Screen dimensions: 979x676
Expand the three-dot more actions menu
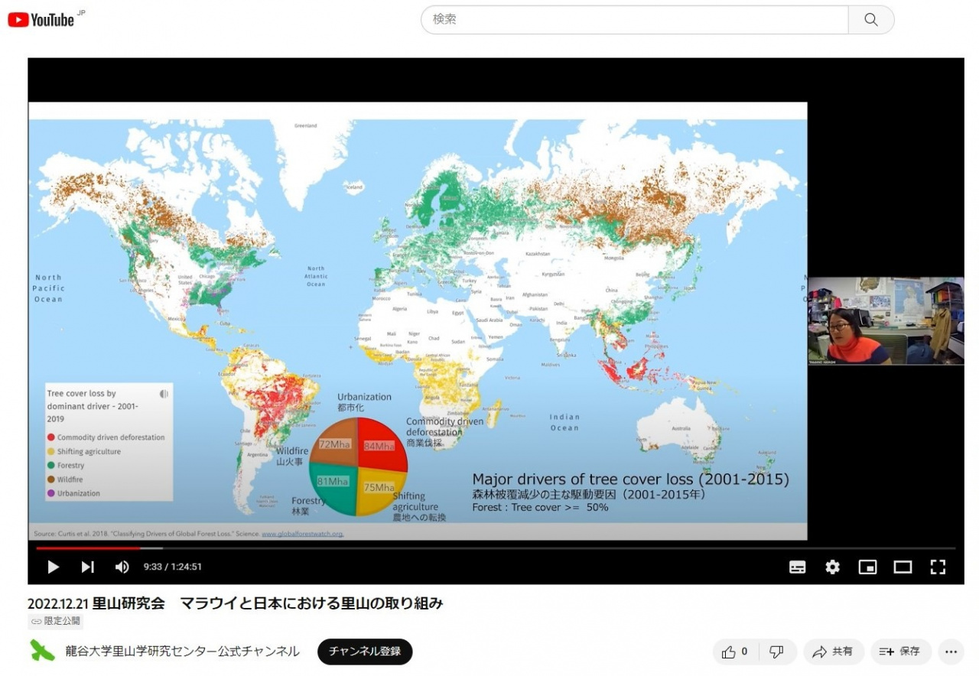click(951, 652)
